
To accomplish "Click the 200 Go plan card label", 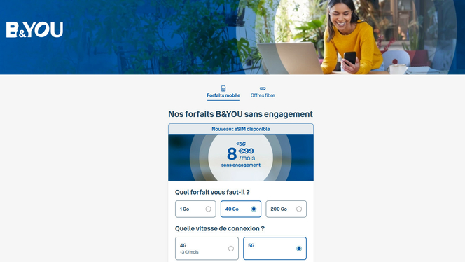I will point(279,209).
